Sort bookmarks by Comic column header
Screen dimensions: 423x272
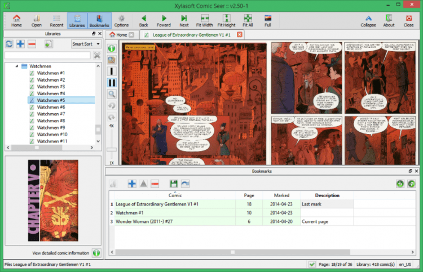[x=175, y=195]
